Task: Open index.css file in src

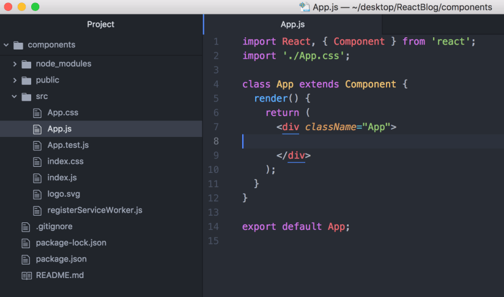Action: 65,161
